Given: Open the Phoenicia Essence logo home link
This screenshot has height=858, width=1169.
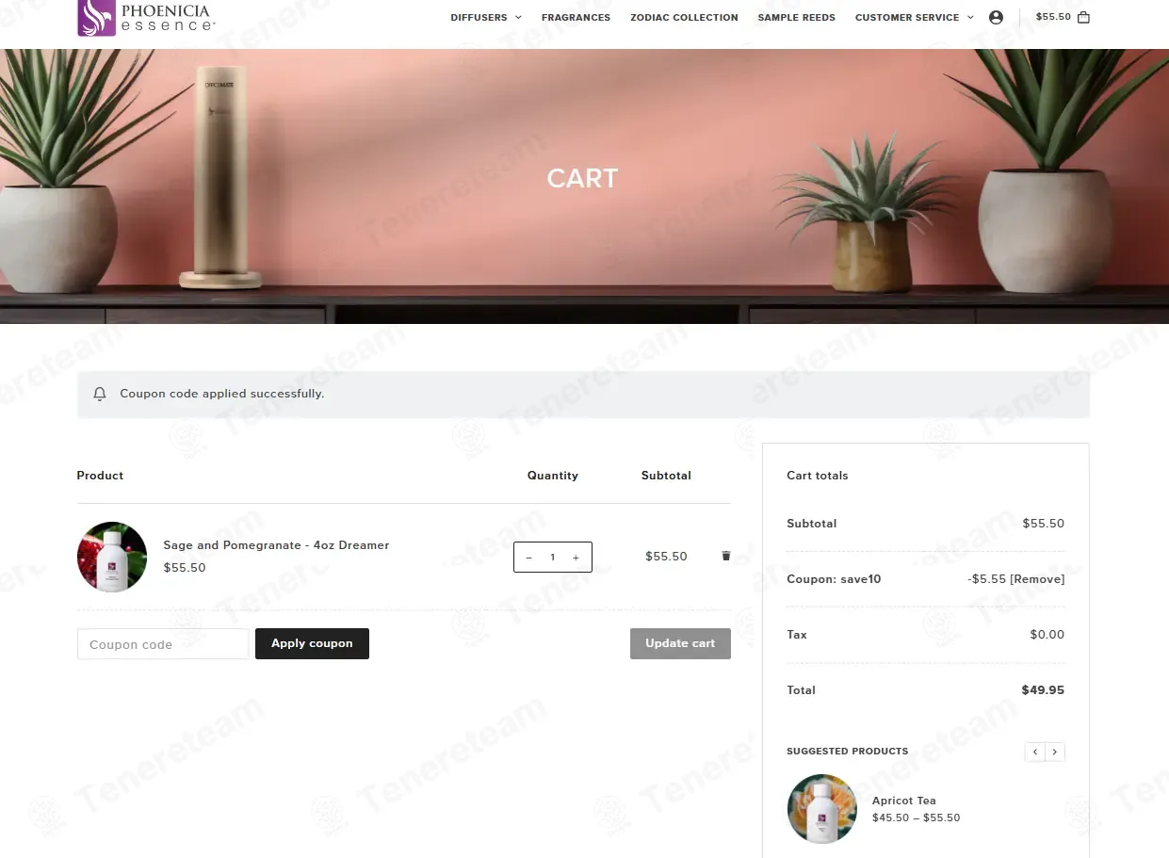Looking at the screenshot, I should click(x=145, y=18).
